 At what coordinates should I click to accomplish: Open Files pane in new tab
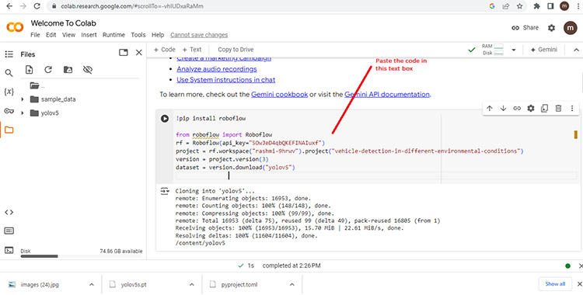click(x=124, y=53)
